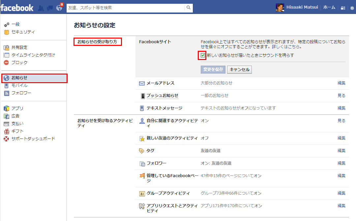356x221 pixels.
Task: Follow the 詳しくはこちら link
Action: [x=285, y=47]
